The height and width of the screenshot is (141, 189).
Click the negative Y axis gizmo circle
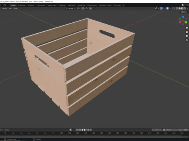(x=180, y=19)
